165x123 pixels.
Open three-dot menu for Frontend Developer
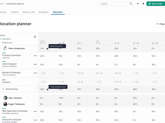35,56
